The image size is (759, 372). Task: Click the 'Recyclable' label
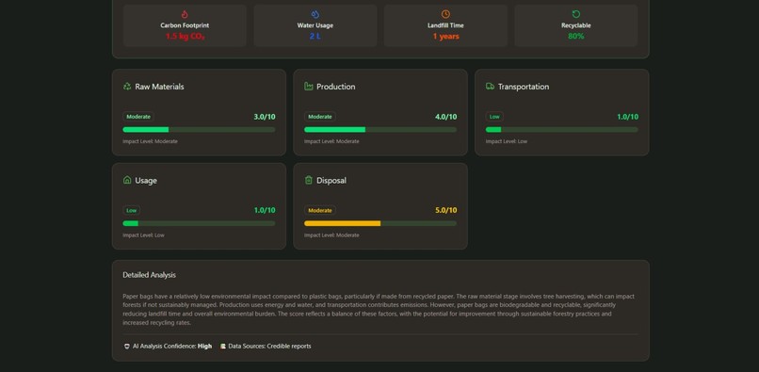(576, 25)
